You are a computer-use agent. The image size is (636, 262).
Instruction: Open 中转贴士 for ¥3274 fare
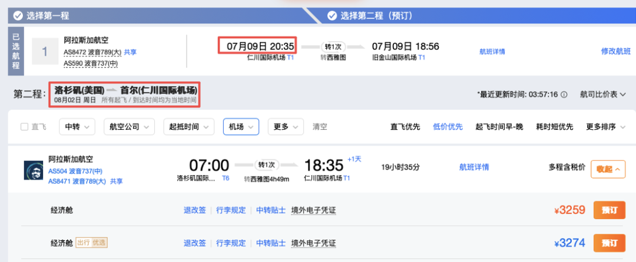pyautogui.click(x=271, y=243)
